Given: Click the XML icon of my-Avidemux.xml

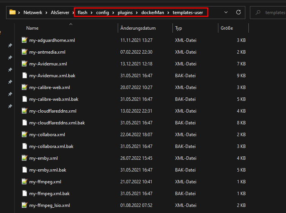Looking at the screenshot, I should [24, 64].
